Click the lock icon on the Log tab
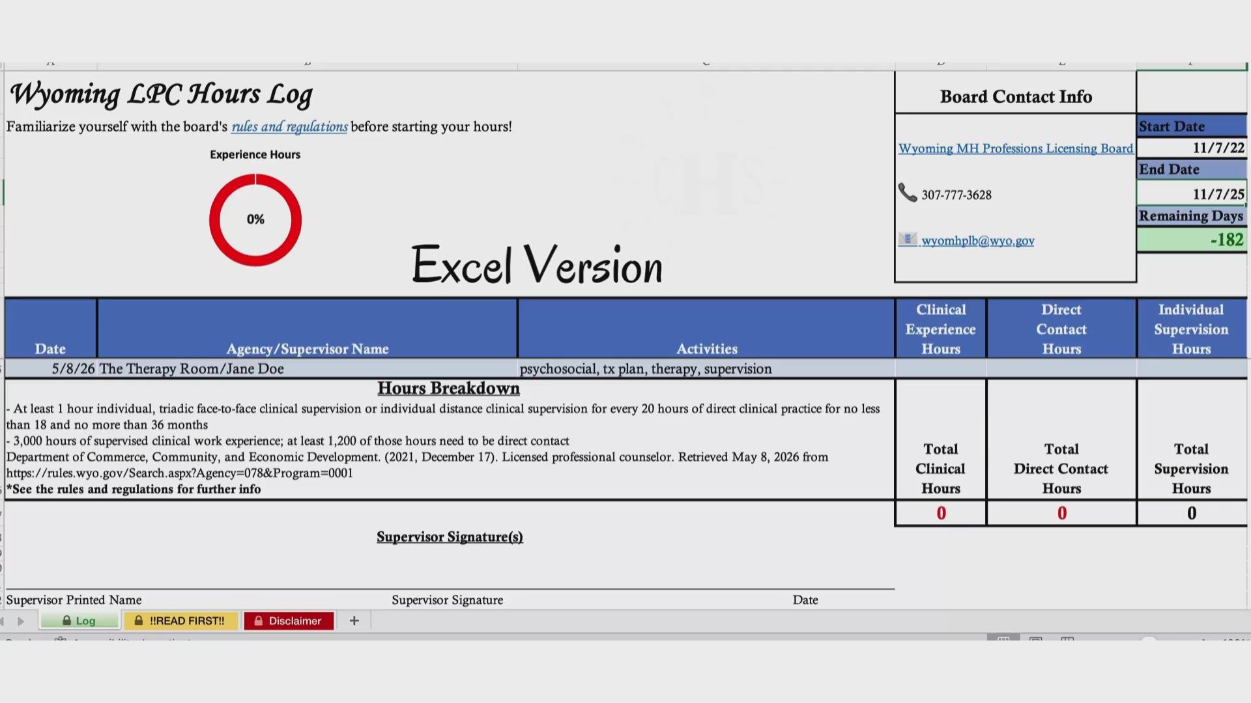The width and height of the screenshot is (1251, 703). tap(66, 620)
